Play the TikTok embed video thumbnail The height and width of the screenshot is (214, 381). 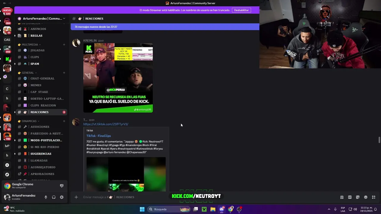(x=126, y=174)
